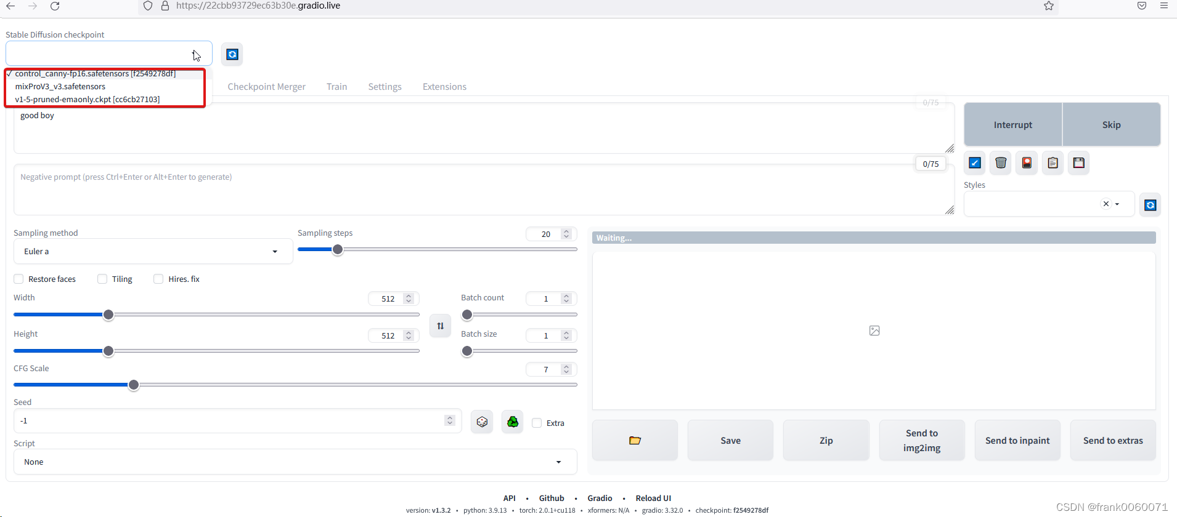Click the Save image button
Image resolution: width=1177 pixels, height=517 pixels.
click(x=730, y=440)
